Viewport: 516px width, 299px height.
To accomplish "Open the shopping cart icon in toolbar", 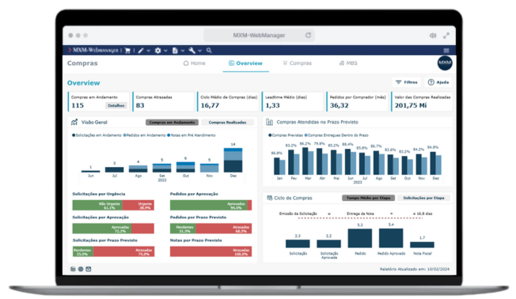I will pos(127,51).
